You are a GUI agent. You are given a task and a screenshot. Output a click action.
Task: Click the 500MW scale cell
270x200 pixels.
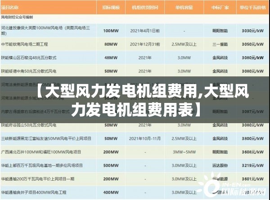[x=111, y=165]
